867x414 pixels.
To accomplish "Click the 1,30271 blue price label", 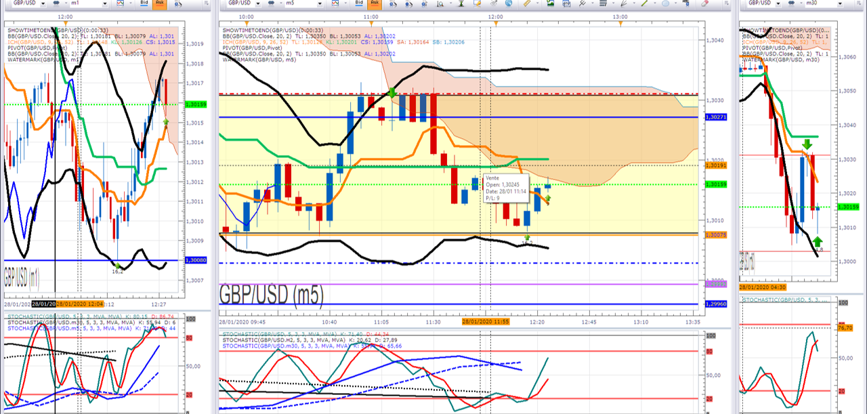I will pyautogui.click(x=715, y=117).
